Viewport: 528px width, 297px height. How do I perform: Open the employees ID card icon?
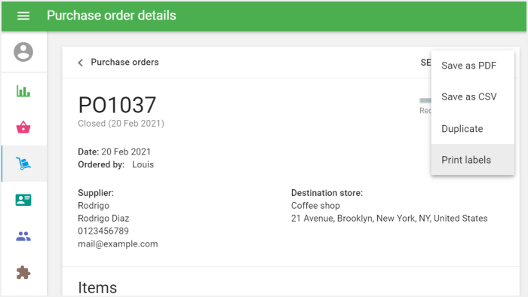pyautogui.click(x=23, y=200)
